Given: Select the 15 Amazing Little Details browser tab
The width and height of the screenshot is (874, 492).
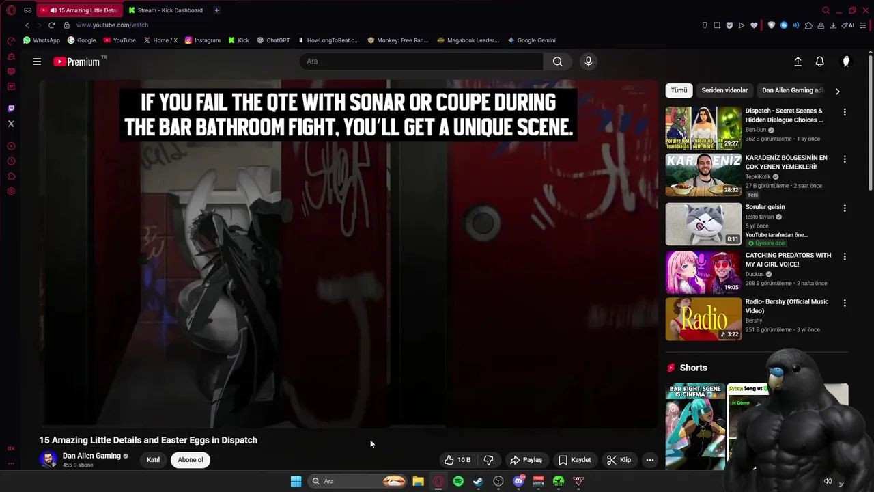Looking at the screenshot, I should 80,10.
